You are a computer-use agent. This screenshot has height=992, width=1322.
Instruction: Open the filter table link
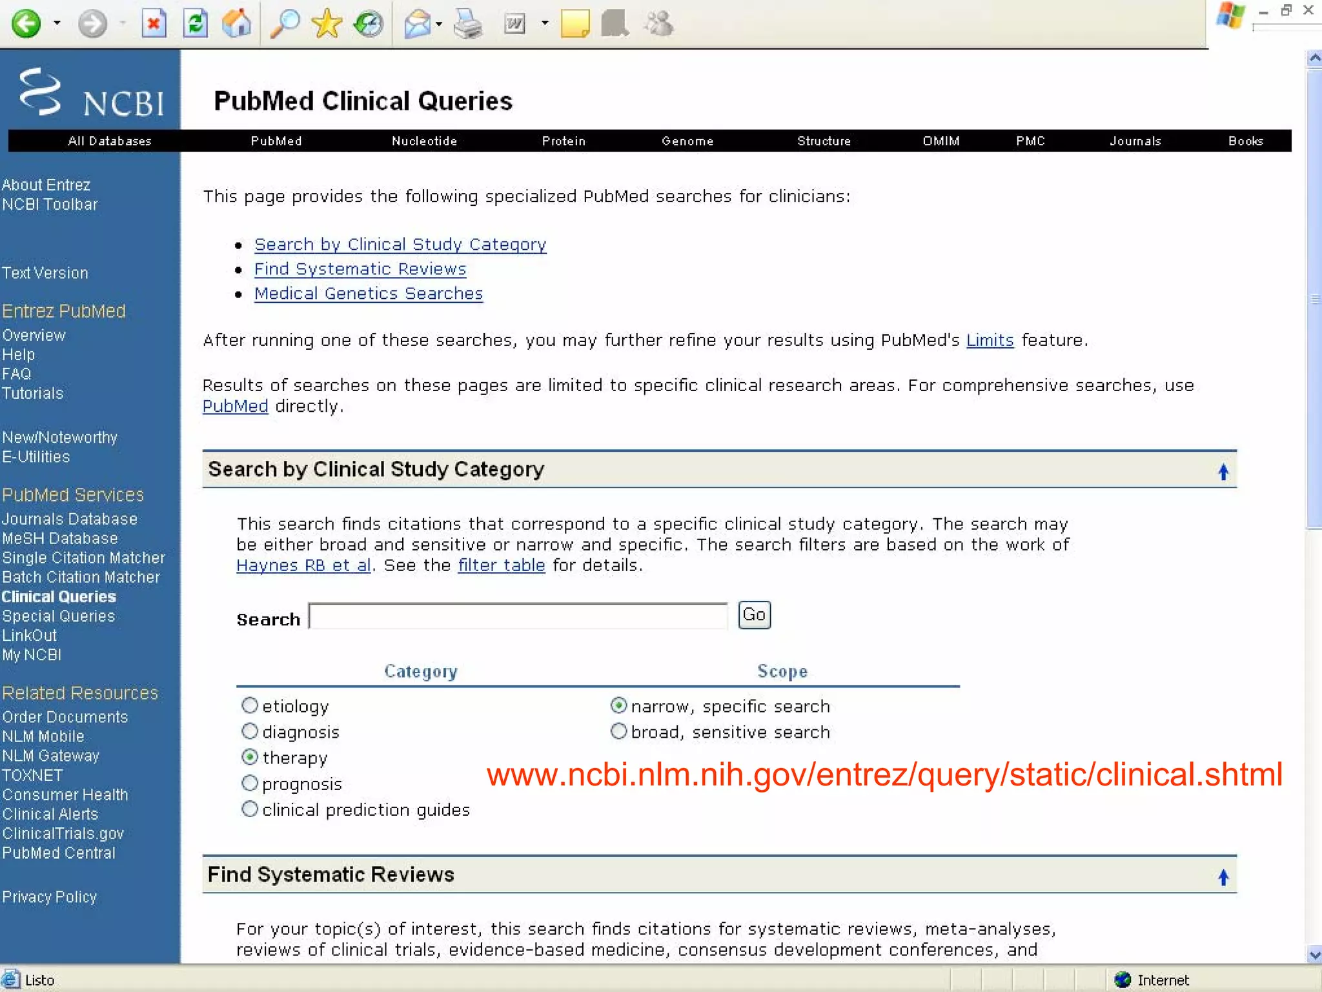502,565
